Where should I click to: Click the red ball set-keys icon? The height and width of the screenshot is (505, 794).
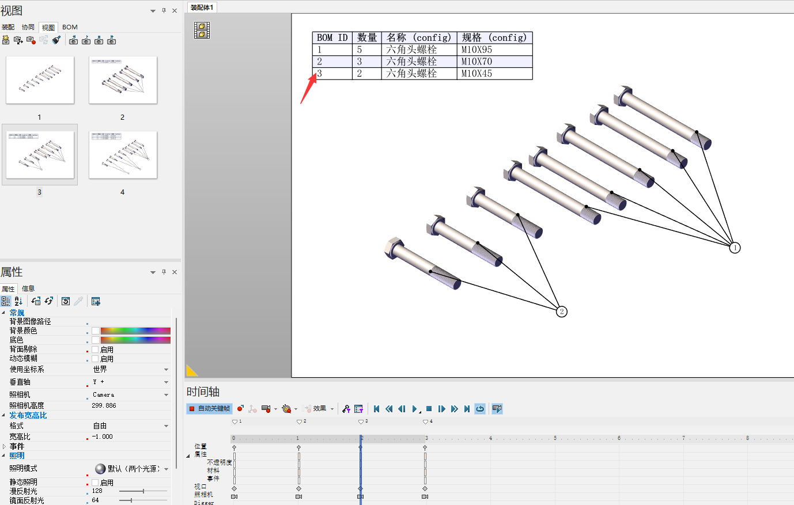click(x=240, y=409)
